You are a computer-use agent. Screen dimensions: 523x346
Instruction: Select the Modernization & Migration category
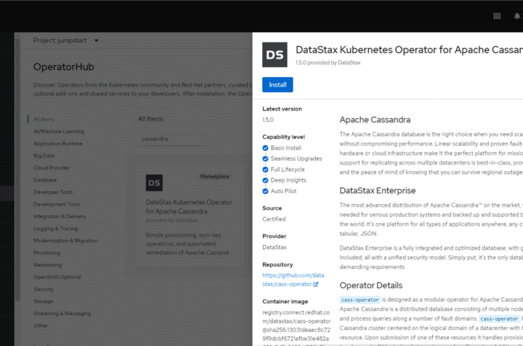coord(66,241)
